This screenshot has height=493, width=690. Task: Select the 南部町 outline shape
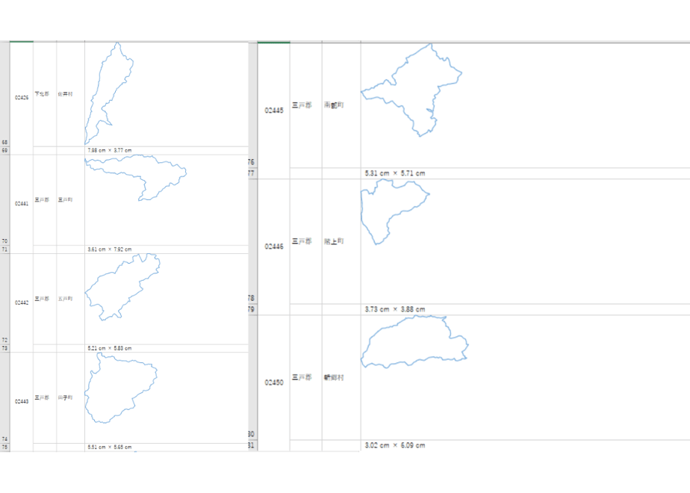tap(411, 90)
